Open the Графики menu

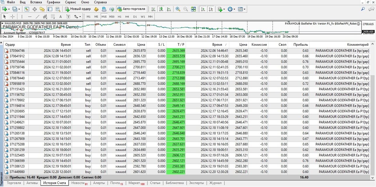(x=53, y=2)
